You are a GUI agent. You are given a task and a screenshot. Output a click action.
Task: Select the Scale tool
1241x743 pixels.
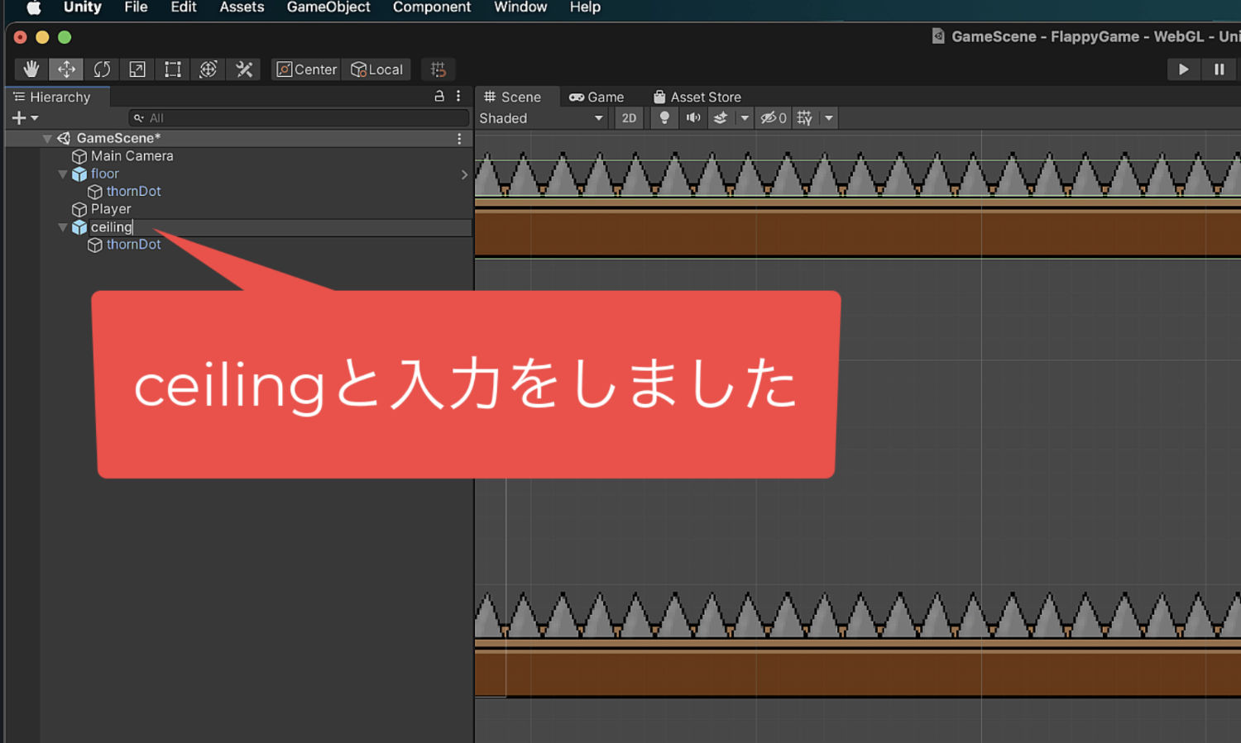[x=137, y=69]
